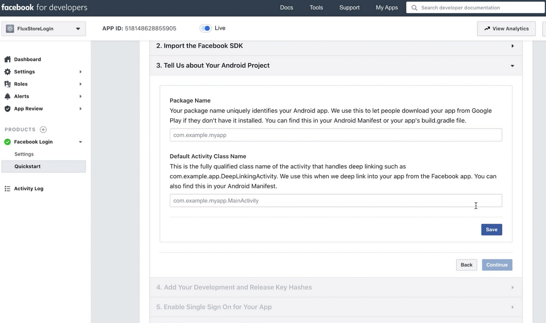
Task: Click the Alerts bell icon
Action: pyautogui.click(x=7, y=96)
